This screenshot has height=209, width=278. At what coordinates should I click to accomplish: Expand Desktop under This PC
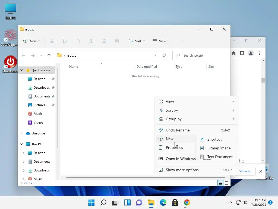tap(24, 153)
